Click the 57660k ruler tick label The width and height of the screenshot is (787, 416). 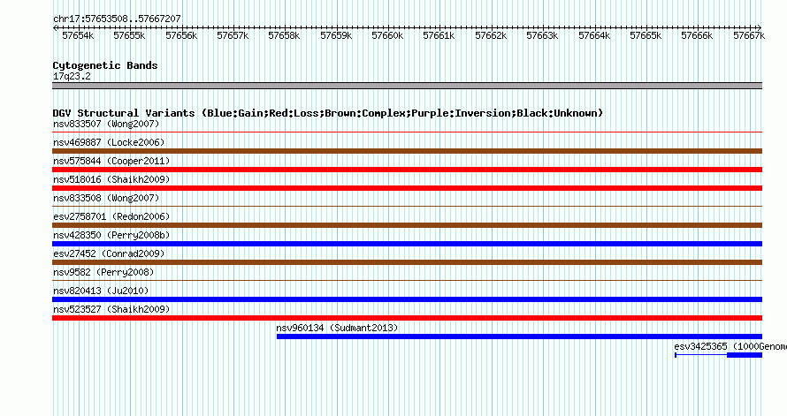pos(387,35)
